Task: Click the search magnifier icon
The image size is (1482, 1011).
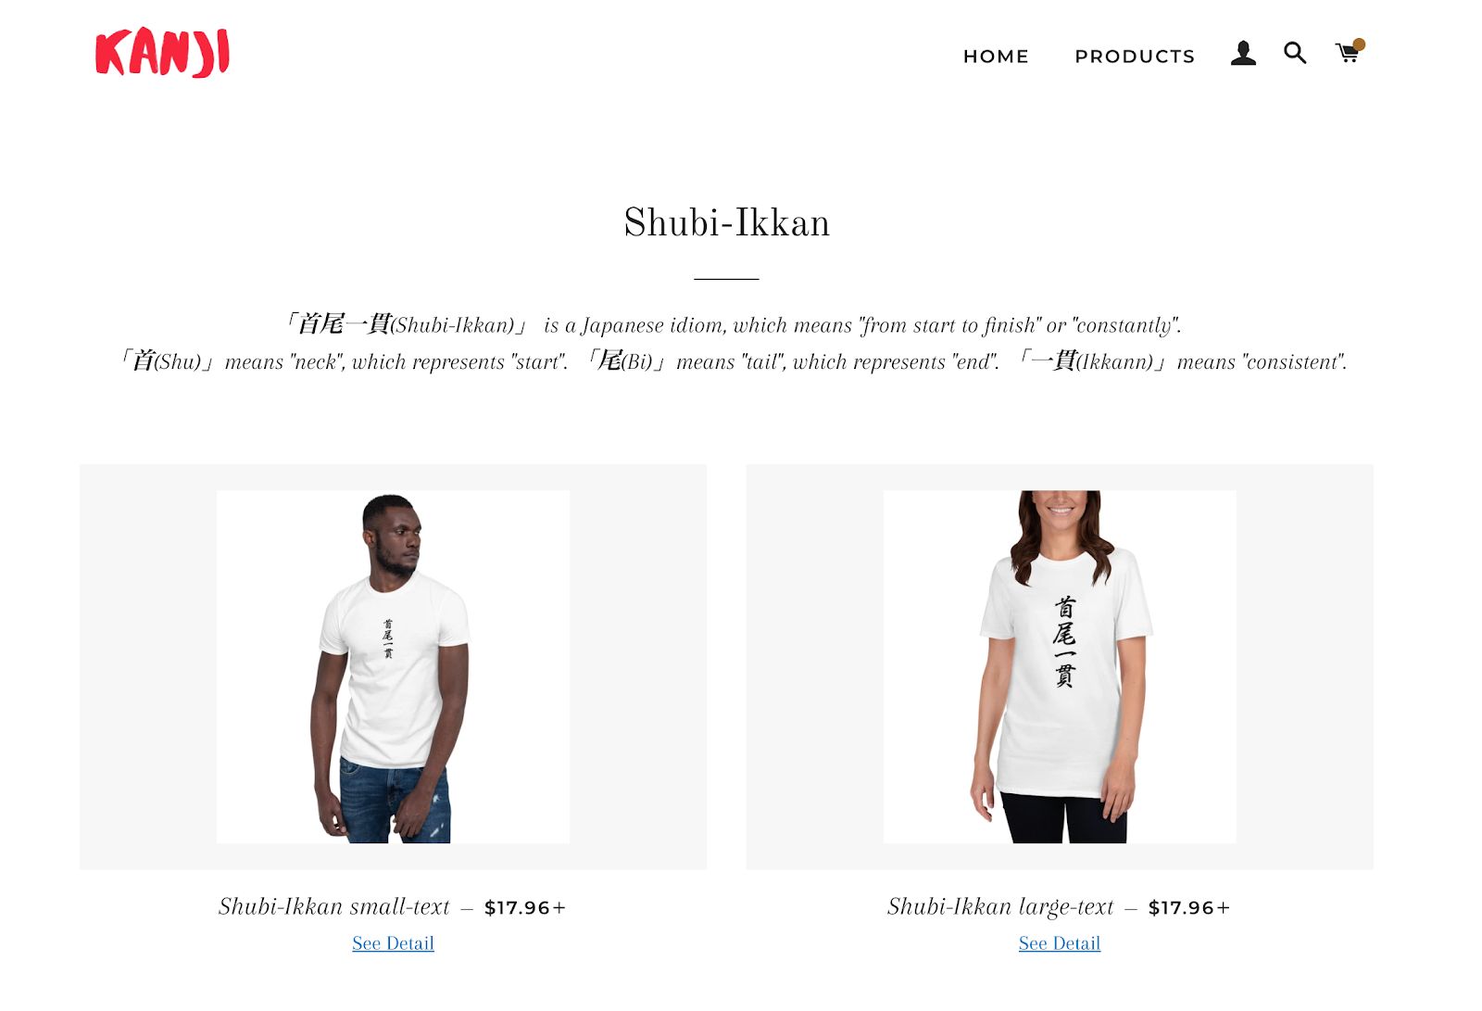Action: pos(1295,53)
